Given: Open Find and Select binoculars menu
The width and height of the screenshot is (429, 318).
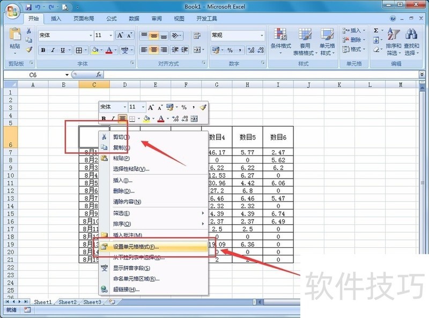Looking at the screenshot, I should pyautogui.click(x=411, y=41).
